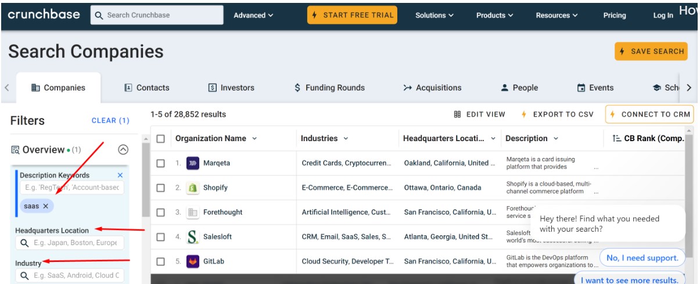Click the Industry filter input field
Screen dimensions: 700x284
[70, 276]
